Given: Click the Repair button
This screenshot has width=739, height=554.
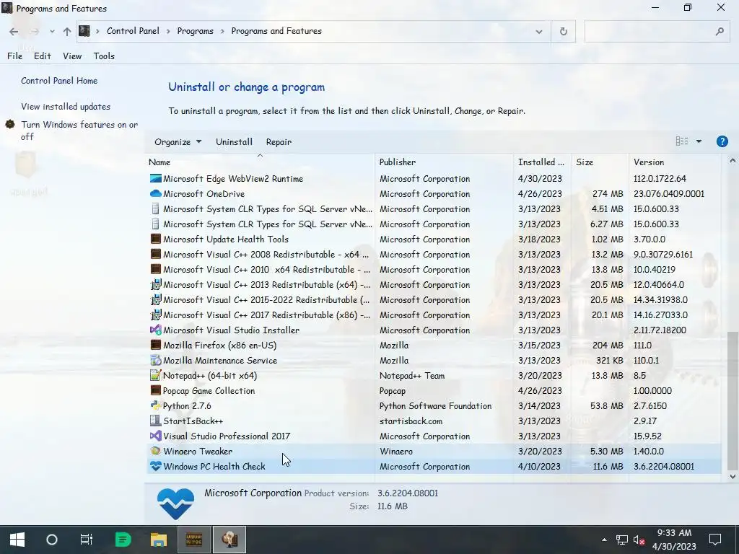Looking at the screenshot, I should point(279,142).
